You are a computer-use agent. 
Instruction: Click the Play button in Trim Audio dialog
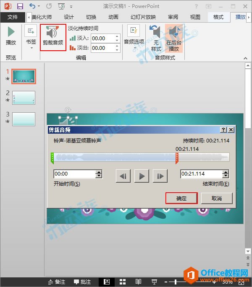(x=142, y=176)
